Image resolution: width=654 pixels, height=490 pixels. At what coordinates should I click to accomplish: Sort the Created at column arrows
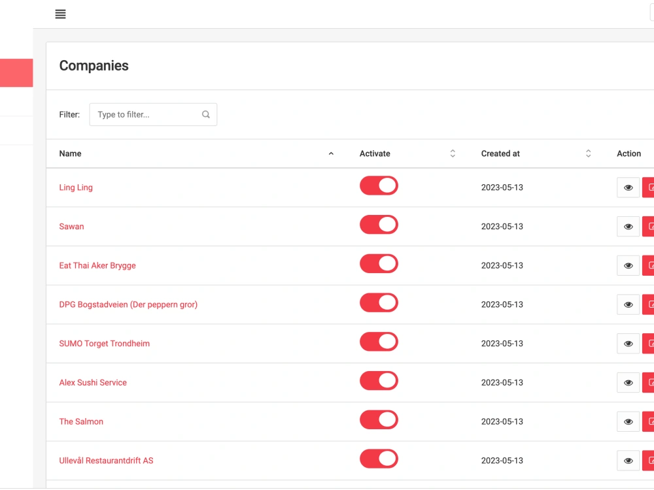pyautogui.click(x=588, y=154)
